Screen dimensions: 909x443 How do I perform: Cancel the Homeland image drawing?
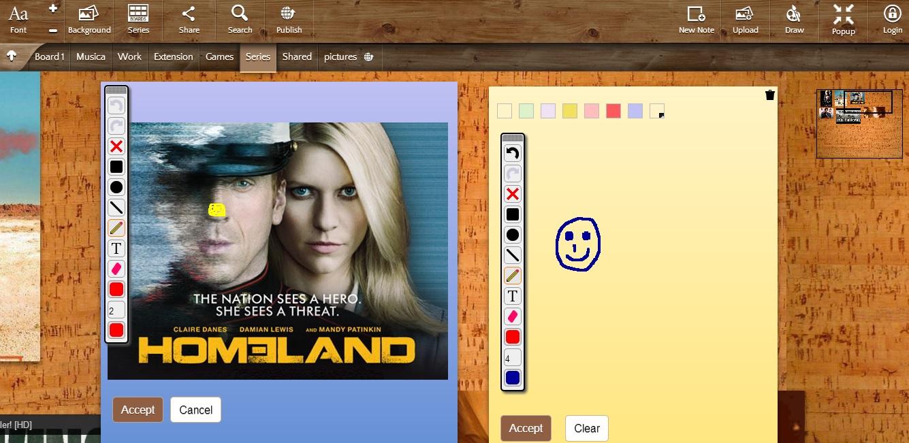(x=195, y=410)
